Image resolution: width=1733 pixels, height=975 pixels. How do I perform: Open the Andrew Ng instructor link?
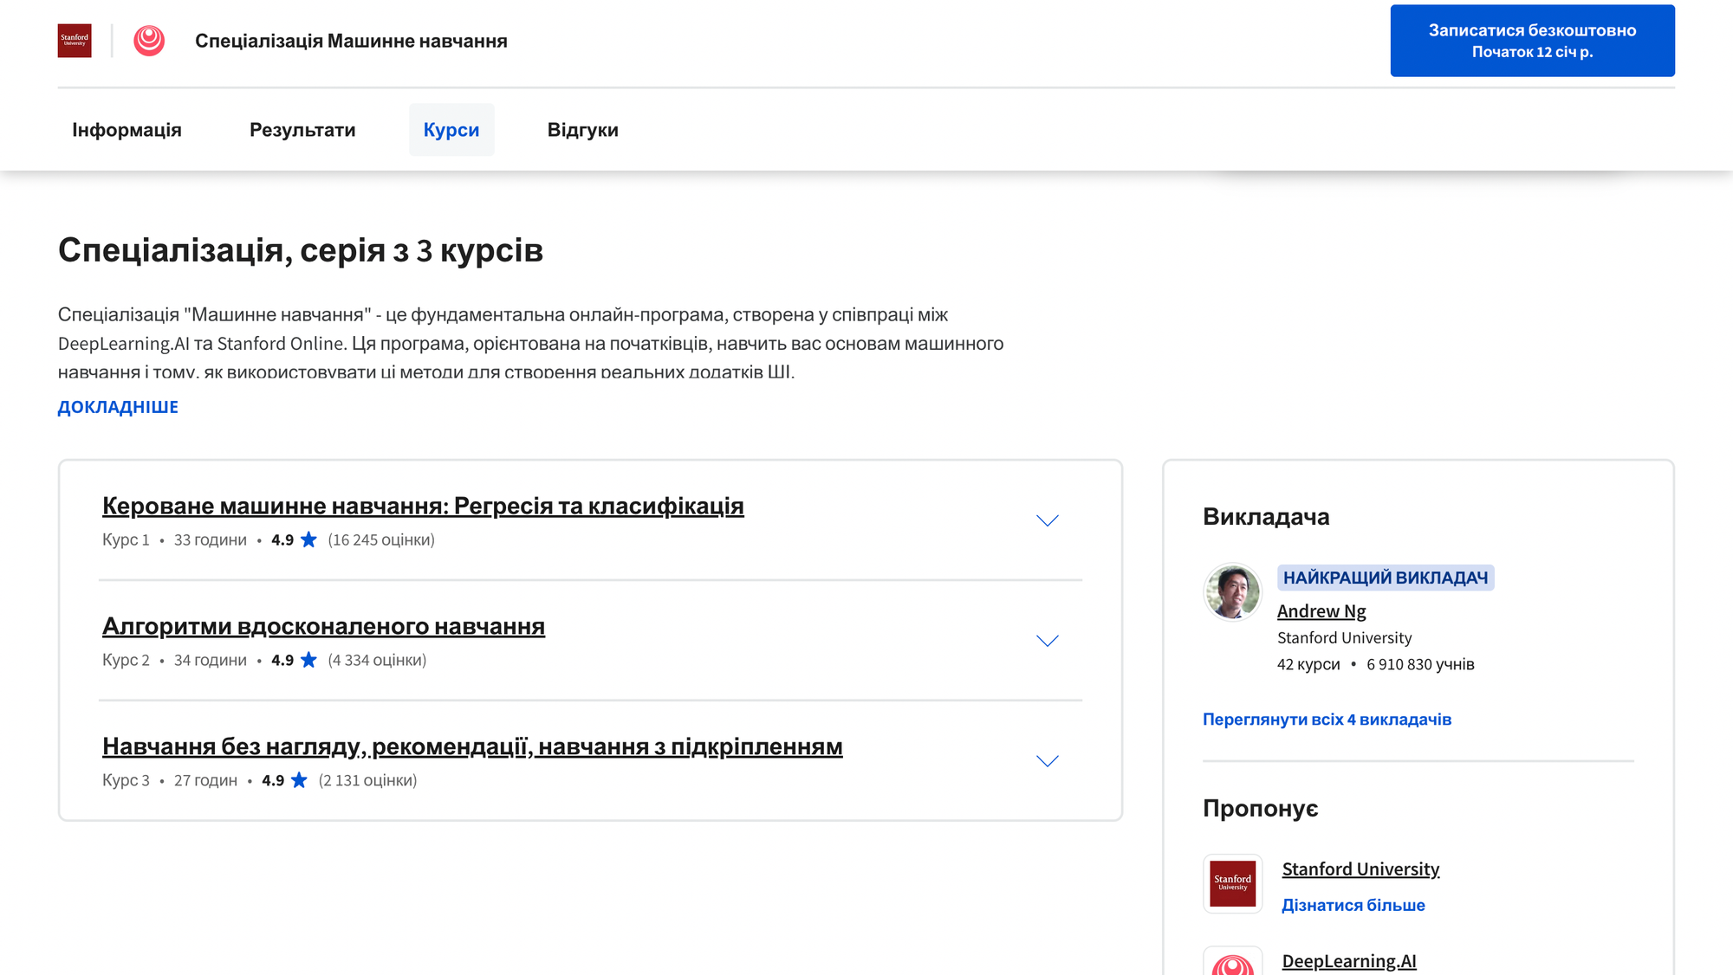1321,611
